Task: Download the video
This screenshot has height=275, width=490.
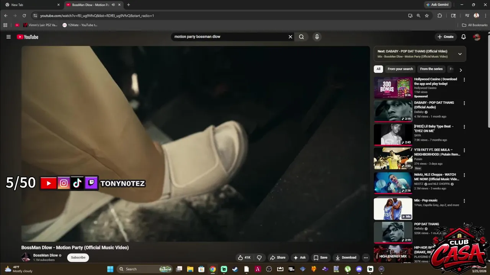Action: [346, 257]
